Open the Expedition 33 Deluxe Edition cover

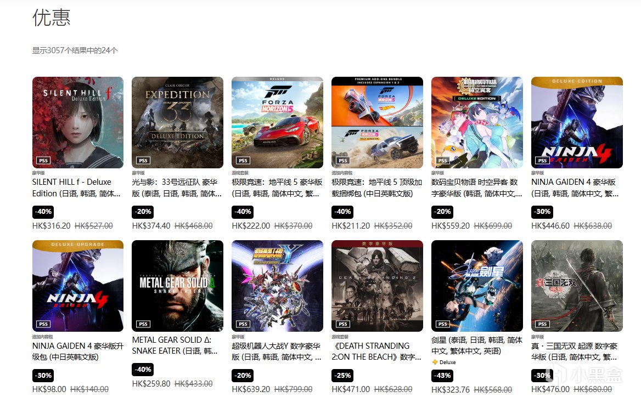point(177,122)
